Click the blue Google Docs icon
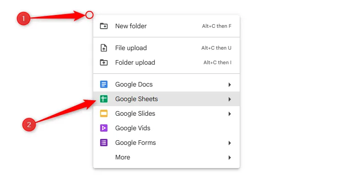Image resolution: width=343 pixels, height=184 pixels. [x=104, y=84]
